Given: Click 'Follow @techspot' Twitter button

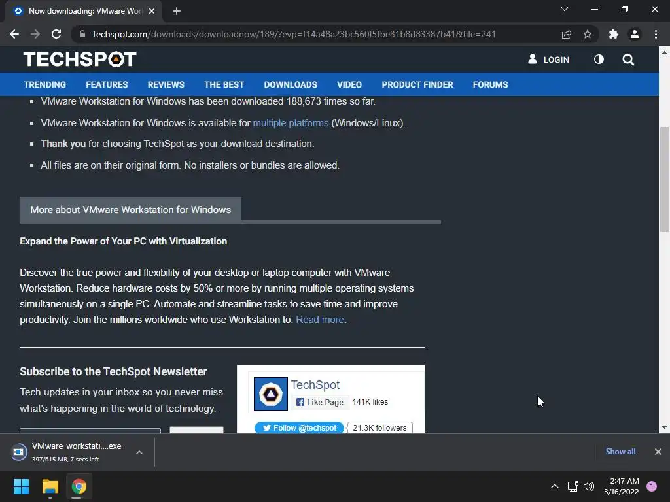Looking at the screenshot, I should 299,427.
